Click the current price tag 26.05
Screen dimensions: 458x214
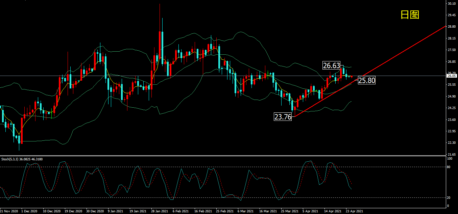click(452, 76)
